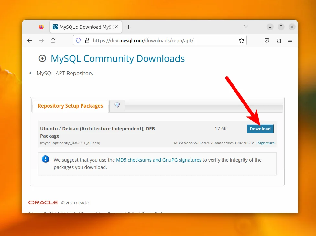The width and height of the screenshot is (316, 236).
Task: Click the circular download arrow icon beside the heading
Action: coord(42,58)
